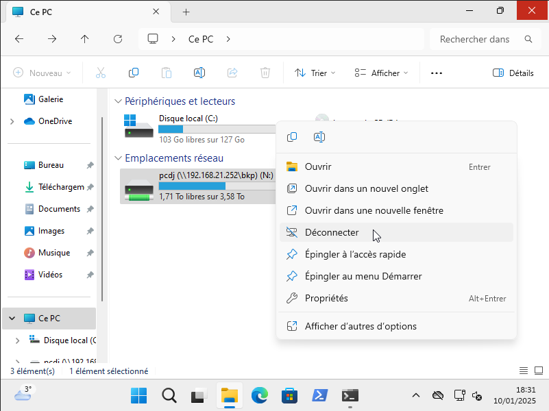Add a new tab with plus button
The height and width of the screenshot is (411, 549).
point(186,12)
